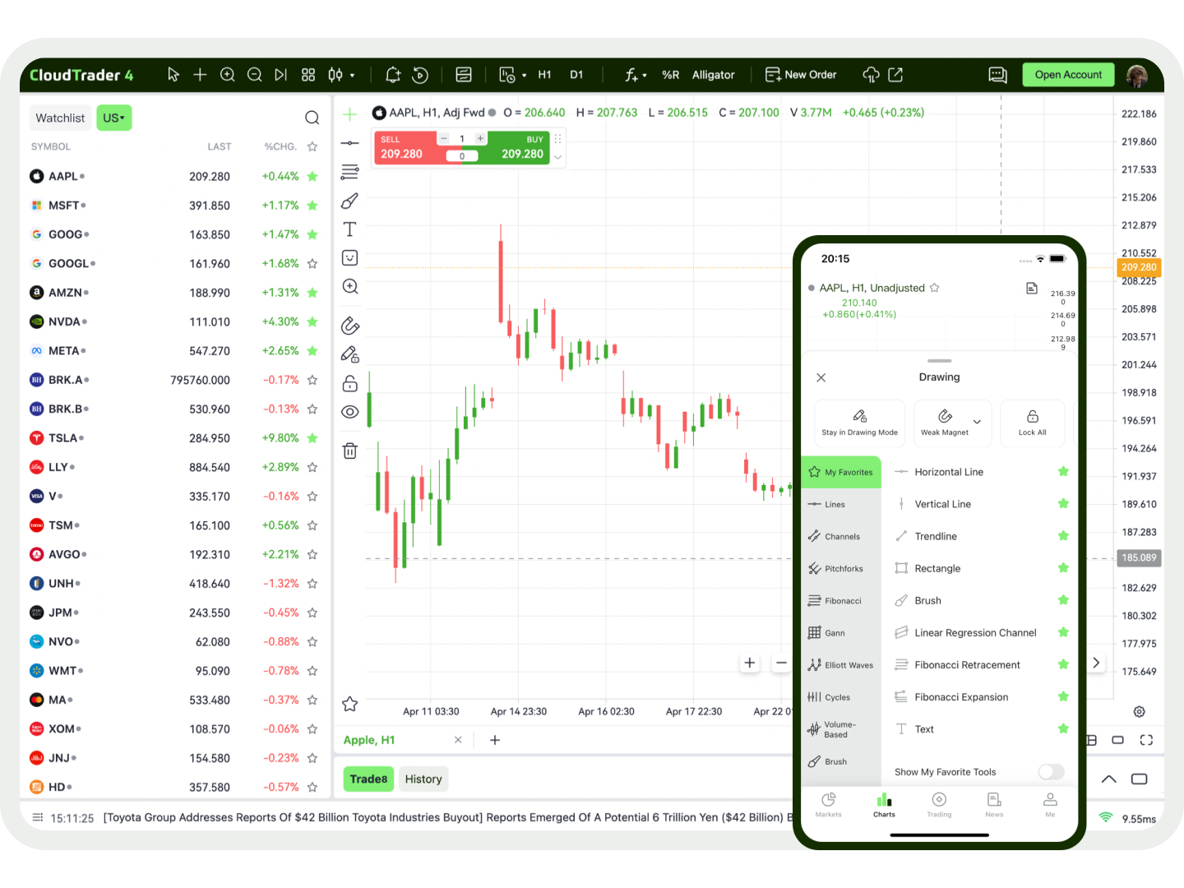Add the Alligator indicator
Viewport: 1184px width, 888px height.
tap(713, 75)
